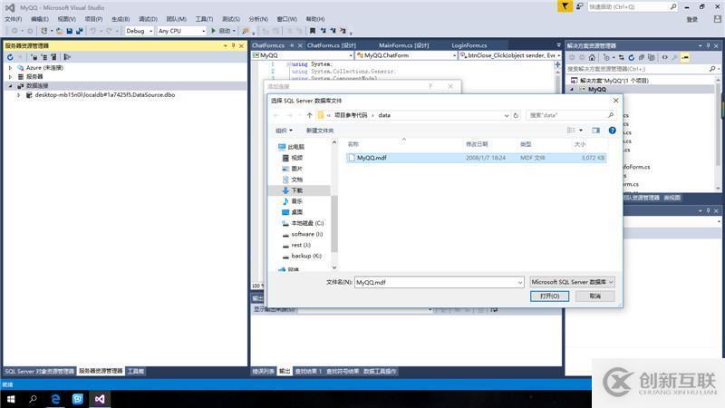Click 登录 sign-in link at top right
The image size is (725, 408).
[x=691, y=19]
